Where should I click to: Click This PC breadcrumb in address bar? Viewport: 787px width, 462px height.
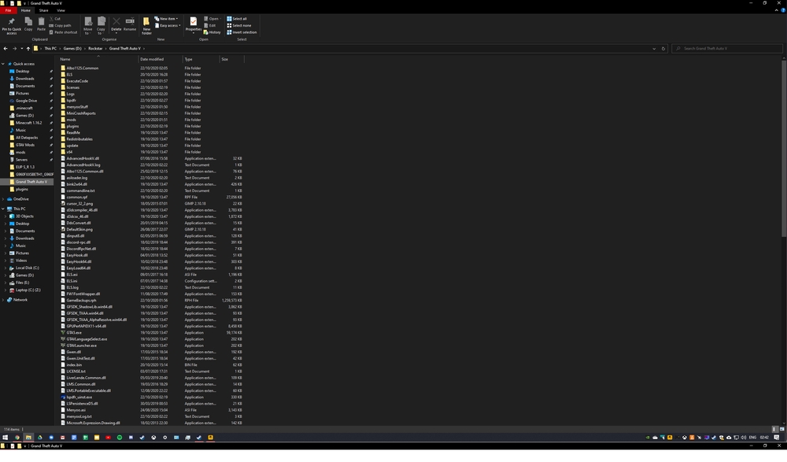[50, 49]
